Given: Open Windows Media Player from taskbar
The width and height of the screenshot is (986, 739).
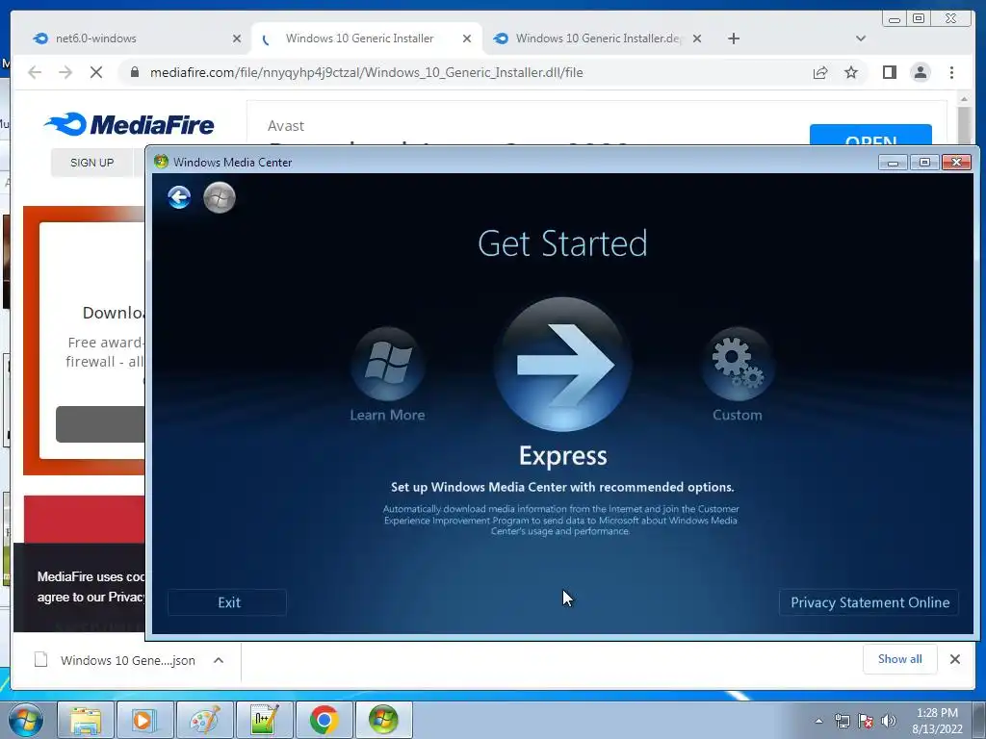Looking at the screenshot, I should [144, 720].
